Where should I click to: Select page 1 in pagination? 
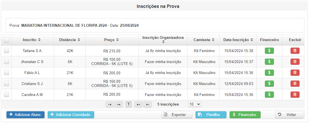(x=129, y=104)
